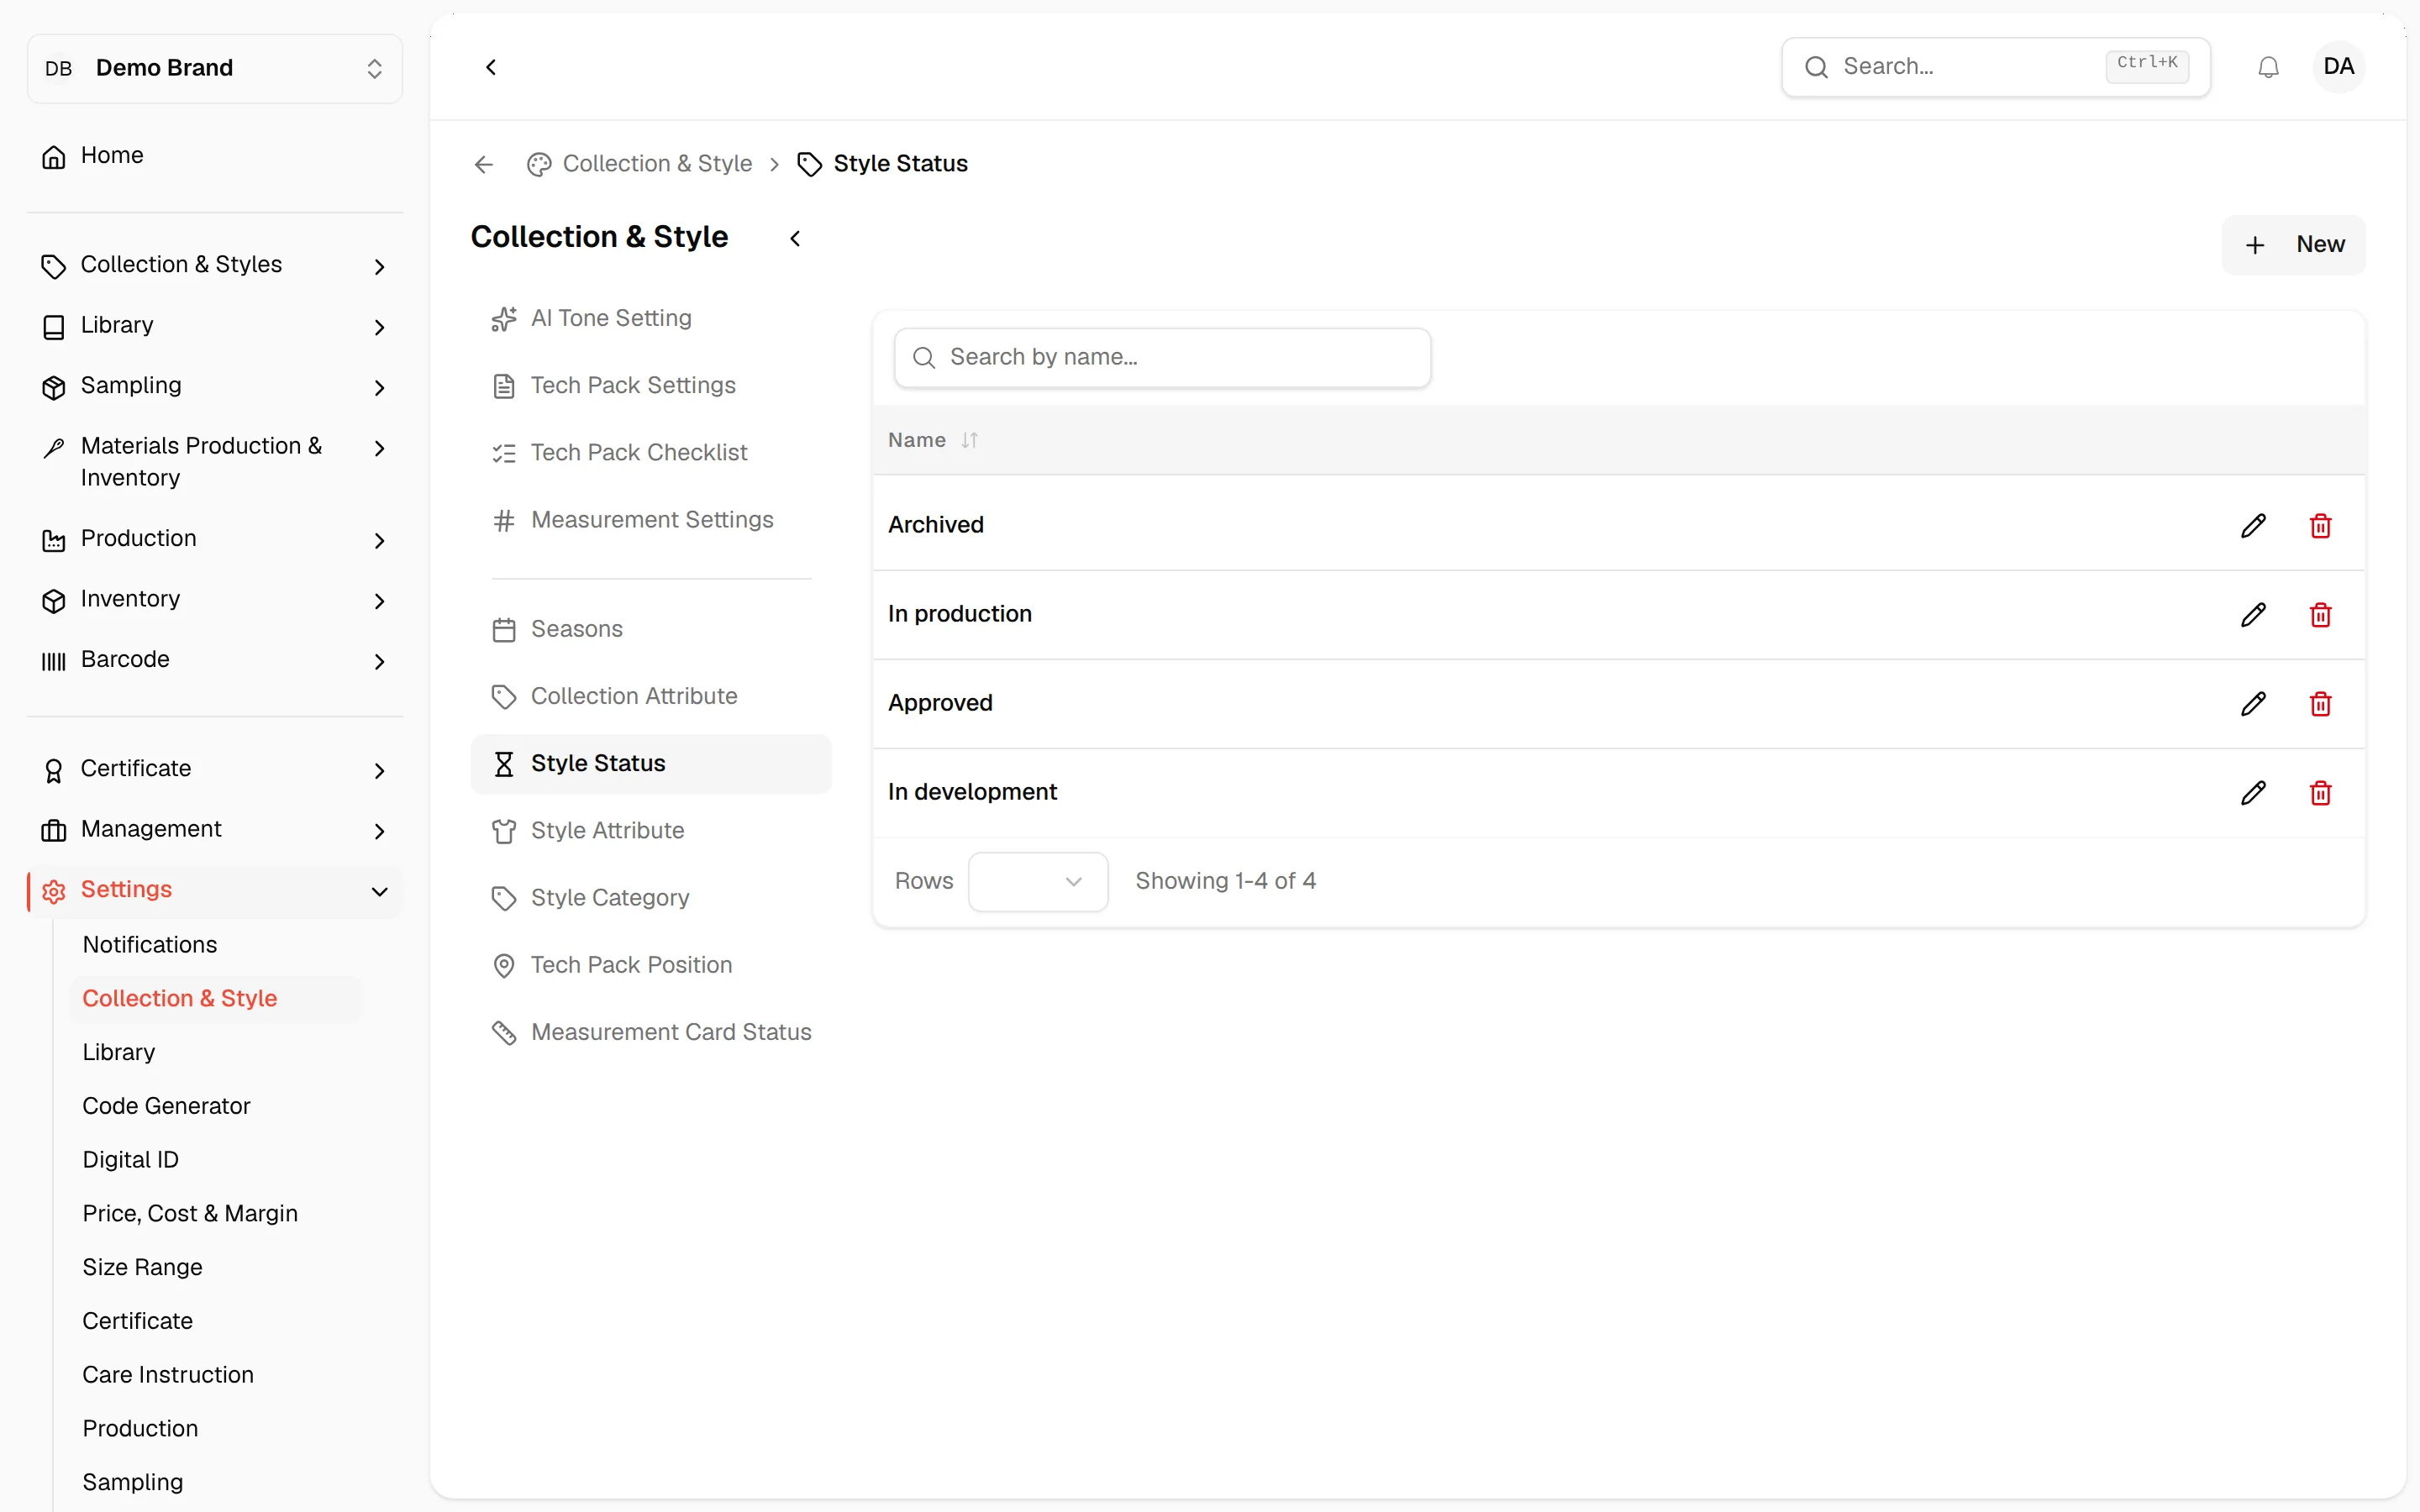The height and width of the screenshot is (1512, 2420).
Task: Open Tech Pack Position settings
Action: pos(650,965)
